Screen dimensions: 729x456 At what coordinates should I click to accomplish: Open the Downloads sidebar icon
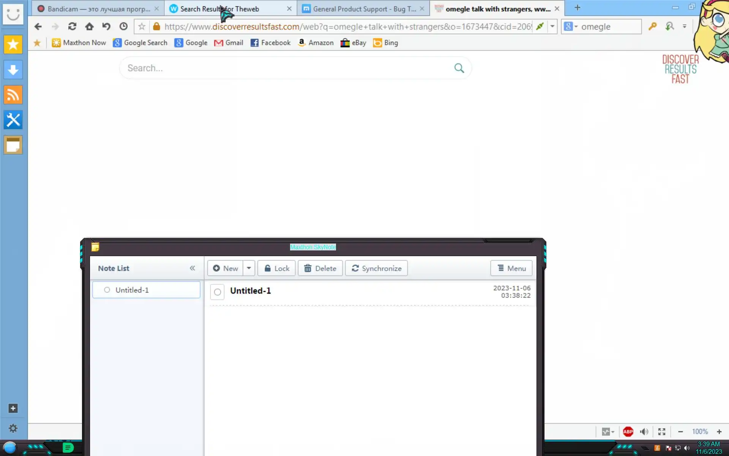13,70
